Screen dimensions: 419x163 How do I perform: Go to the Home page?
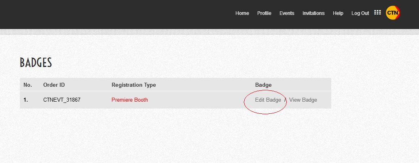point(242,13)
